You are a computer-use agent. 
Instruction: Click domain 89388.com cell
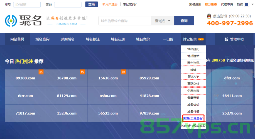(25, 78)
